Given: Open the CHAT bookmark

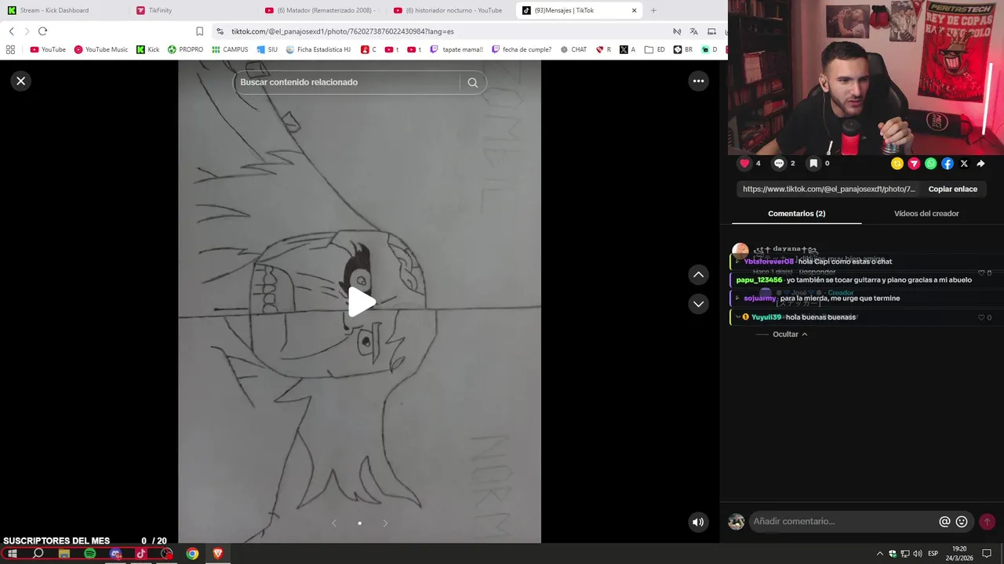Looking at the screenshot, I should coord(573,49).
